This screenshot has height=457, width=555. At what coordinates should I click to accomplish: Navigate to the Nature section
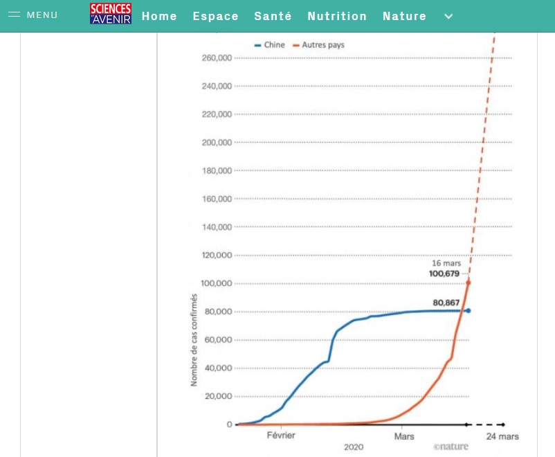404,16
